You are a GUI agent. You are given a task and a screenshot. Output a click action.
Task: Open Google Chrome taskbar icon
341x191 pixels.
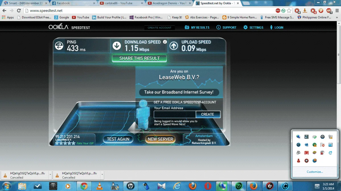pos(84,186)
